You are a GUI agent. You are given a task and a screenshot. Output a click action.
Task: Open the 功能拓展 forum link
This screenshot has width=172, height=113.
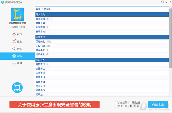(40, 46)
